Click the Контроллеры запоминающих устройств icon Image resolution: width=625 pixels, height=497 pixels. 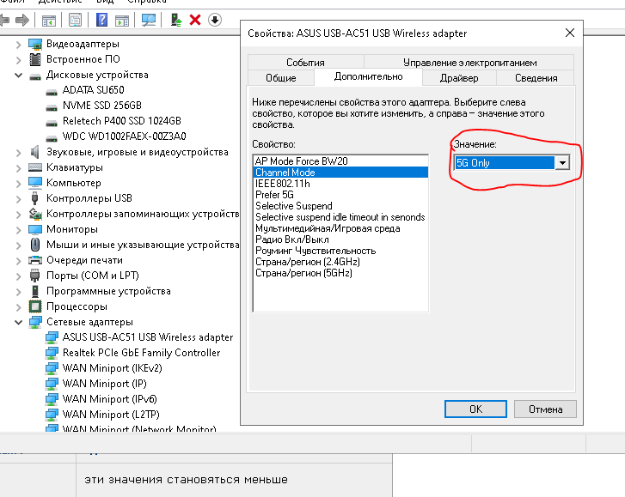coord(35,214)
